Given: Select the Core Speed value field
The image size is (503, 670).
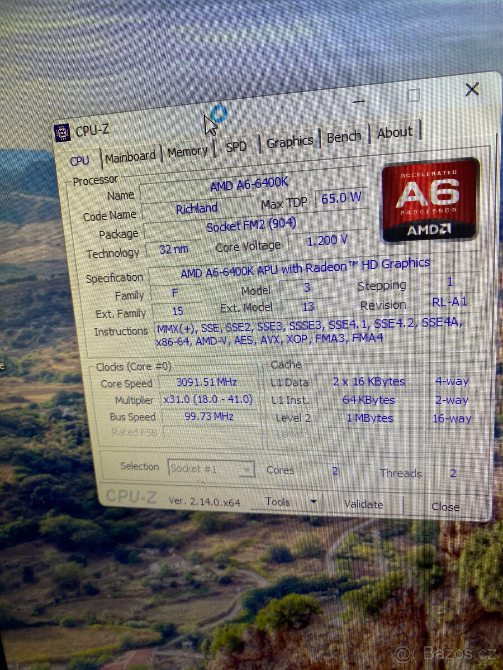Looking at the screenshot, I should pos(207,382).
